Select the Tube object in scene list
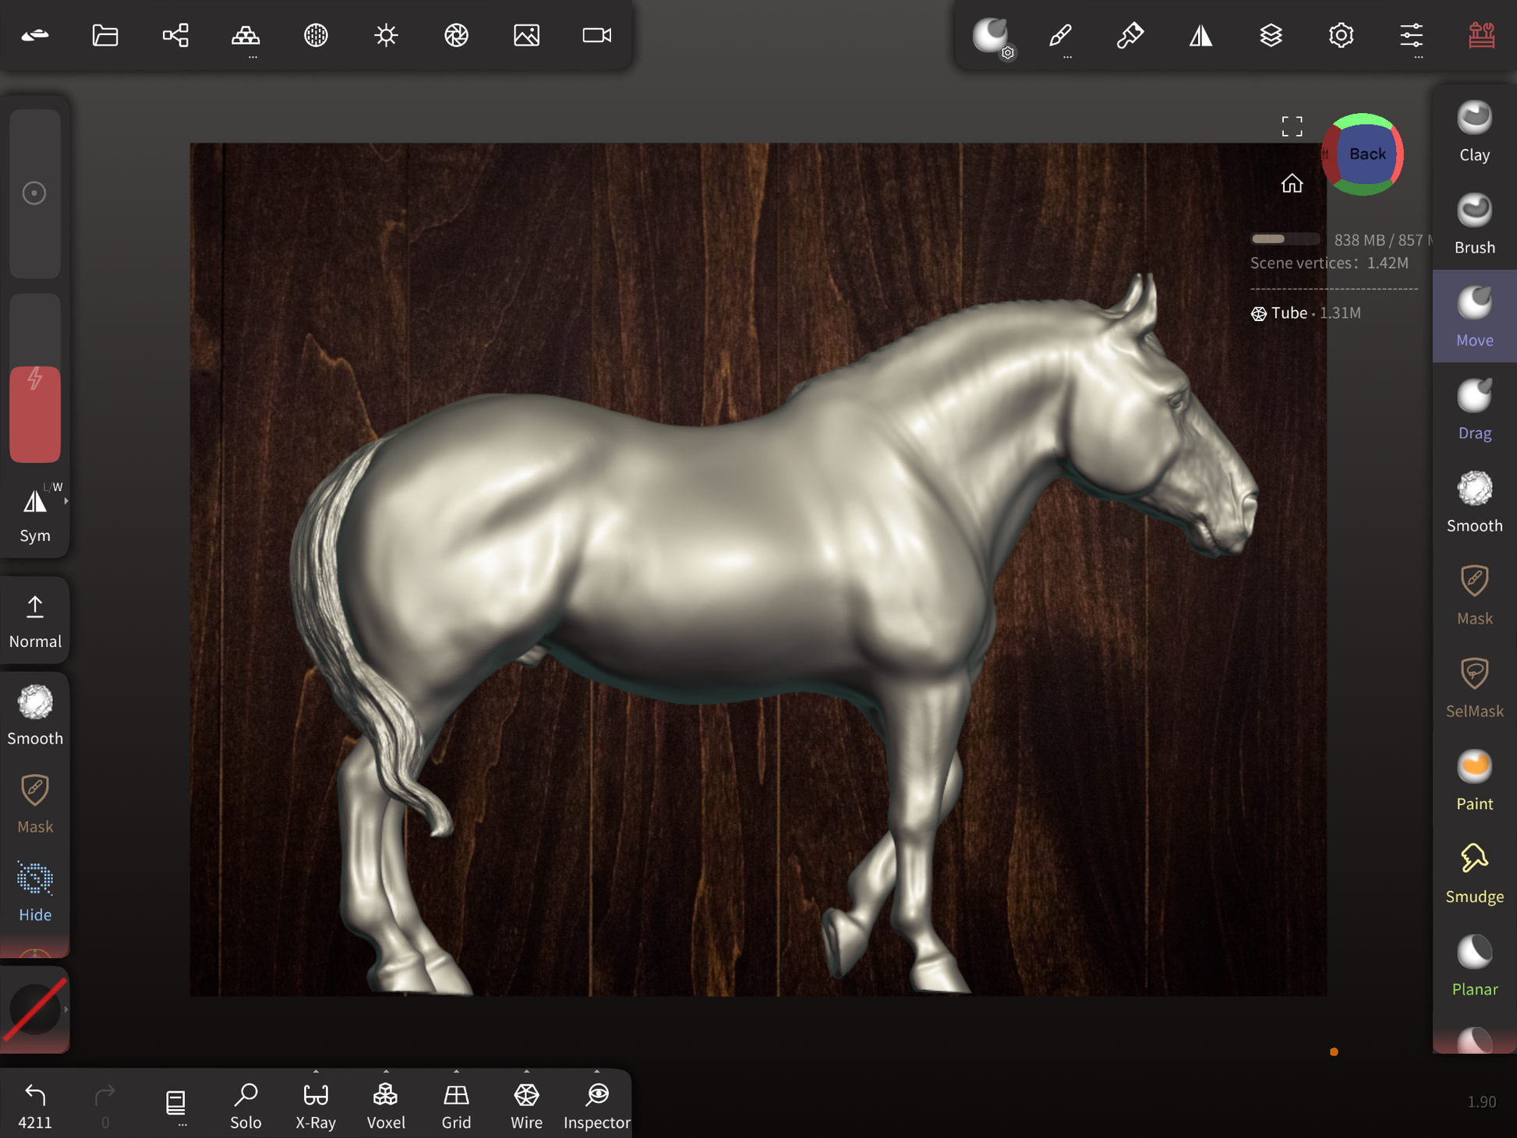Image resolution: width=1517 pixels, height=1138 pixels. coord(1289,313)
